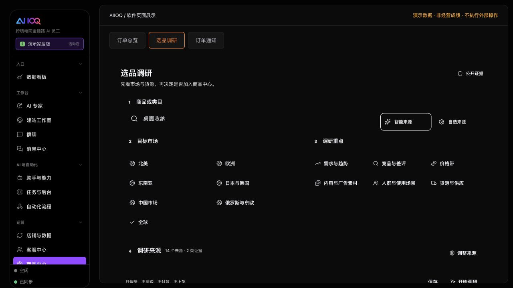Screen dimensions: 513x288
Task: Uncheck the 全球 market option
Action: (x=139, y=222)
